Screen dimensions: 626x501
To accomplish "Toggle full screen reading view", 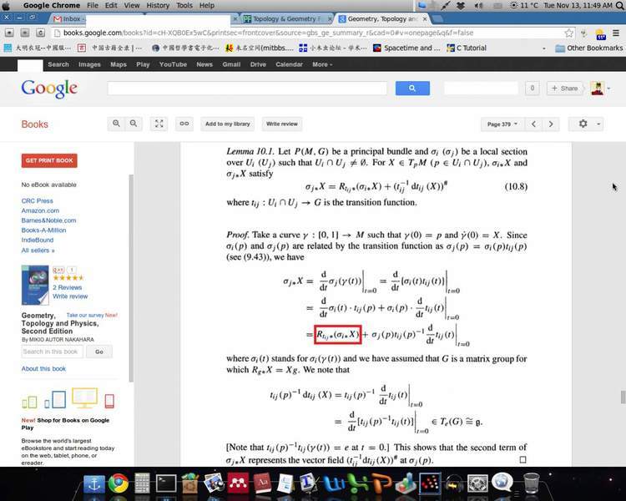I will point(159,124).
